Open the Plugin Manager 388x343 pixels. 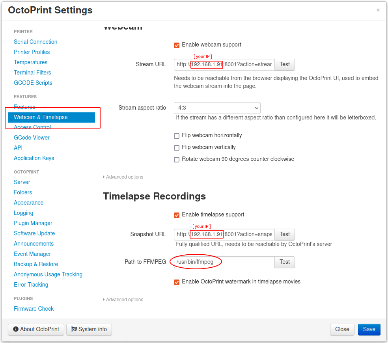33,223
